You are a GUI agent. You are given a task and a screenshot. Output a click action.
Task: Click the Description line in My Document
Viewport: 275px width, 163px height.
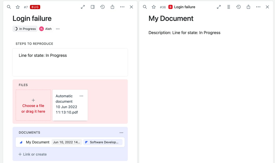[185, 33]
